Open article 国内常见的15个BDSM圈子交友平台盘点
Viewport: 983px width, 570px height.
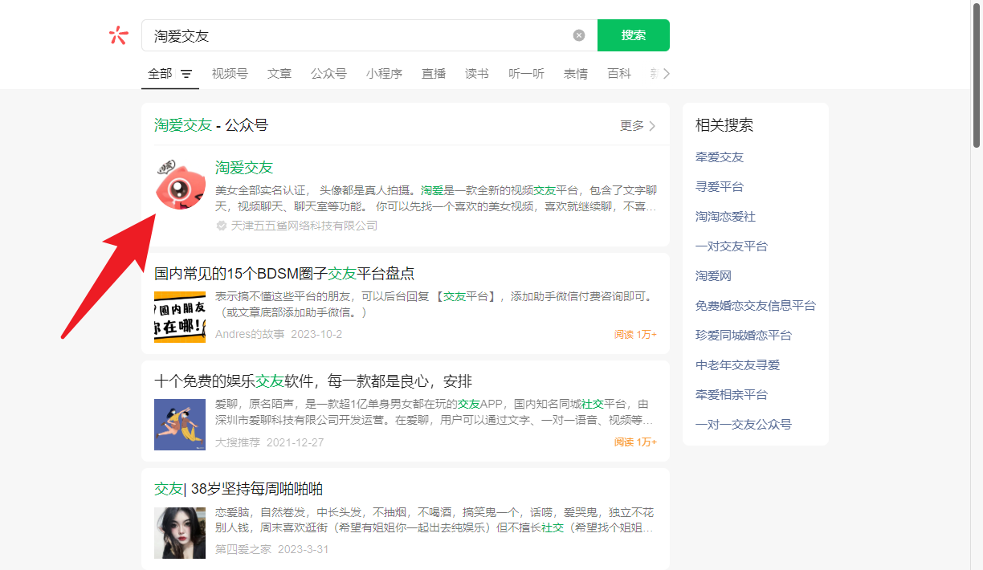point(284,274)
